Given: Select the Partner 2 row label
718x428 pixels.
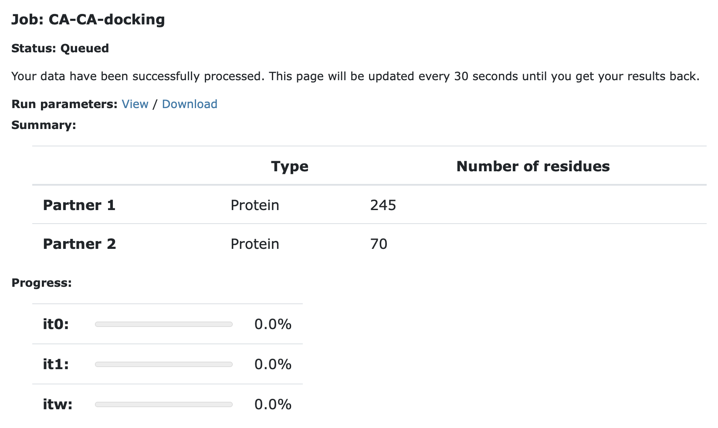Looking at the screenshot, I should (x=79, y=244).
